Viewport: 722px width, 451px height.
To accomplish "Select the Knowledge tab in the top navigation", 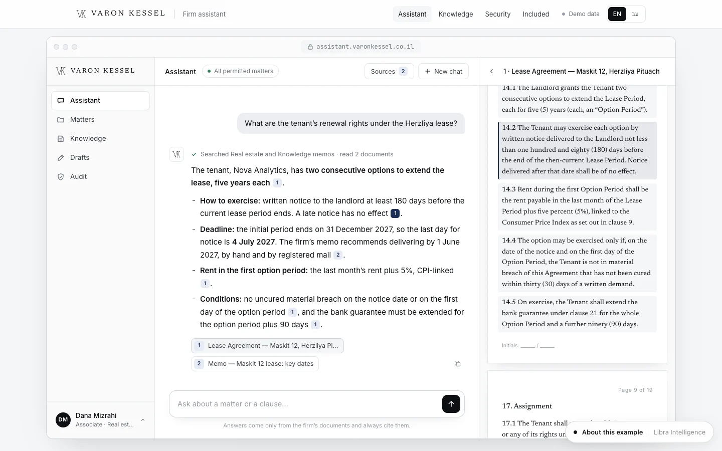I will 456,14.
